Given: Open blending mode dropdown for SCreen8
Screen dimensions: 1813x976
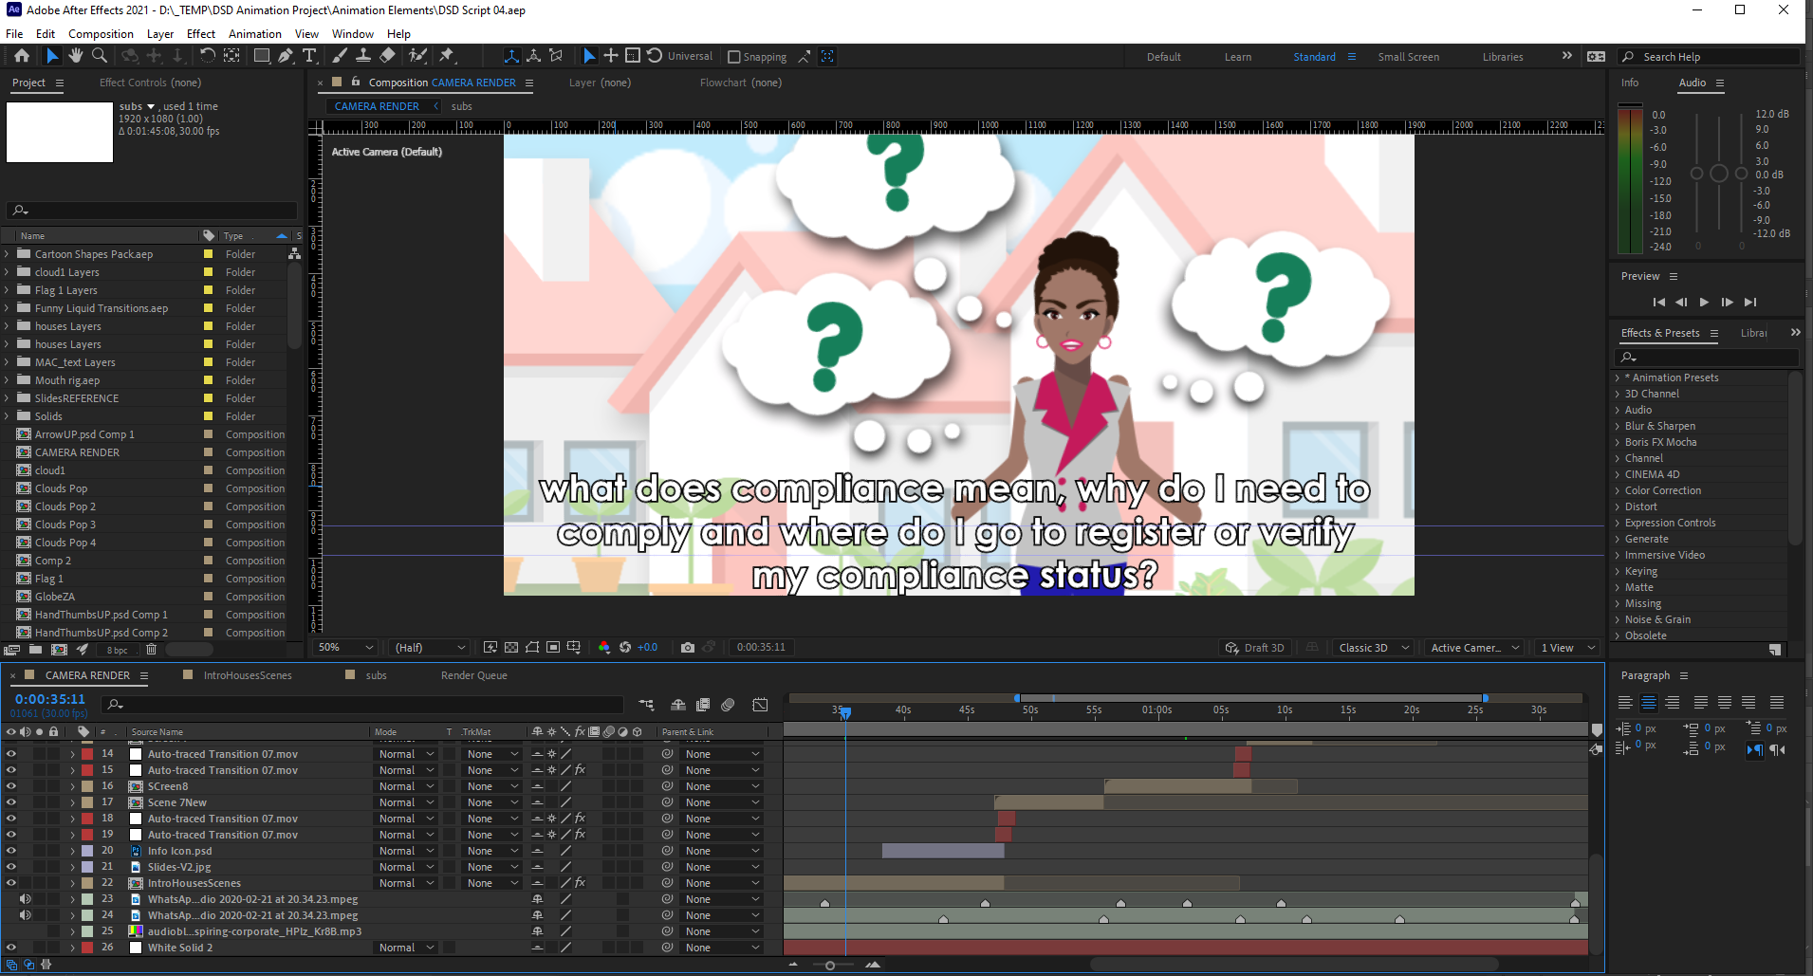Looking at the screenshot, I should point(406,786).
